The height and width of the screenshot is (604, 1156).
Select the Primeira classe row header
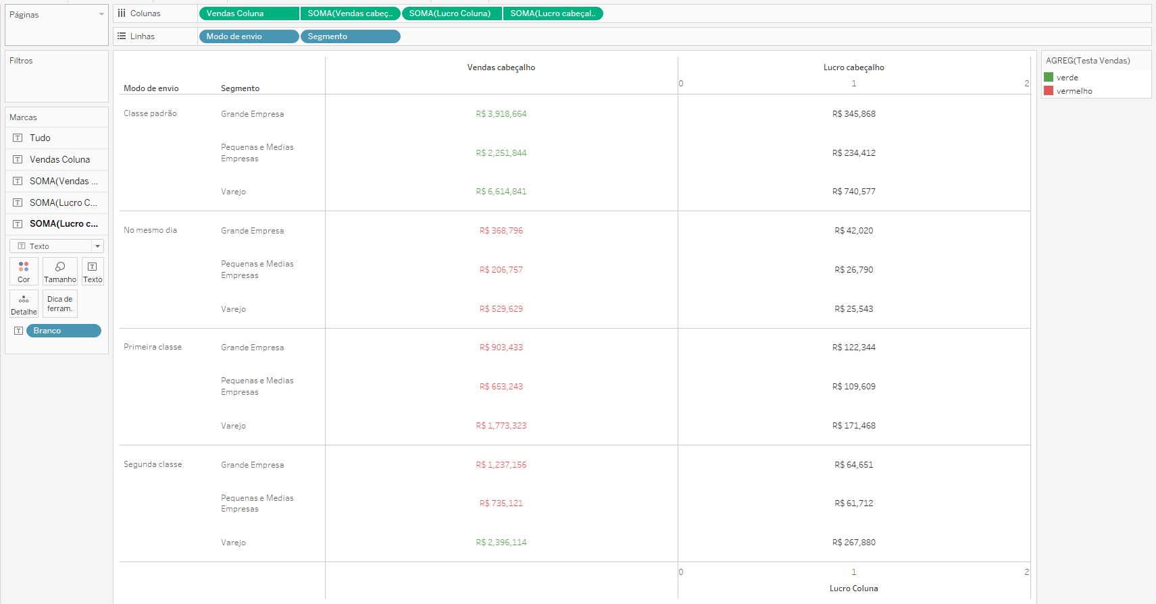pyautogui.click(x=153, y=347)
